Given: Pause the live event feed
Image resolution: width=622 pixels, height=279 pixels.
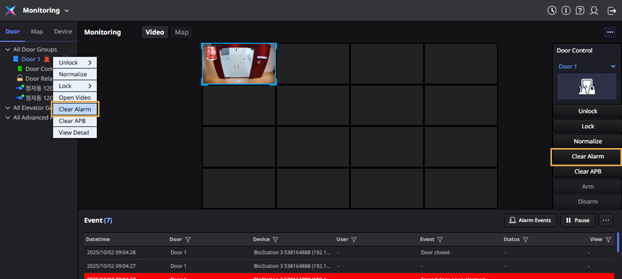Looking at the screenshot, I should click(x=578, y=220).
